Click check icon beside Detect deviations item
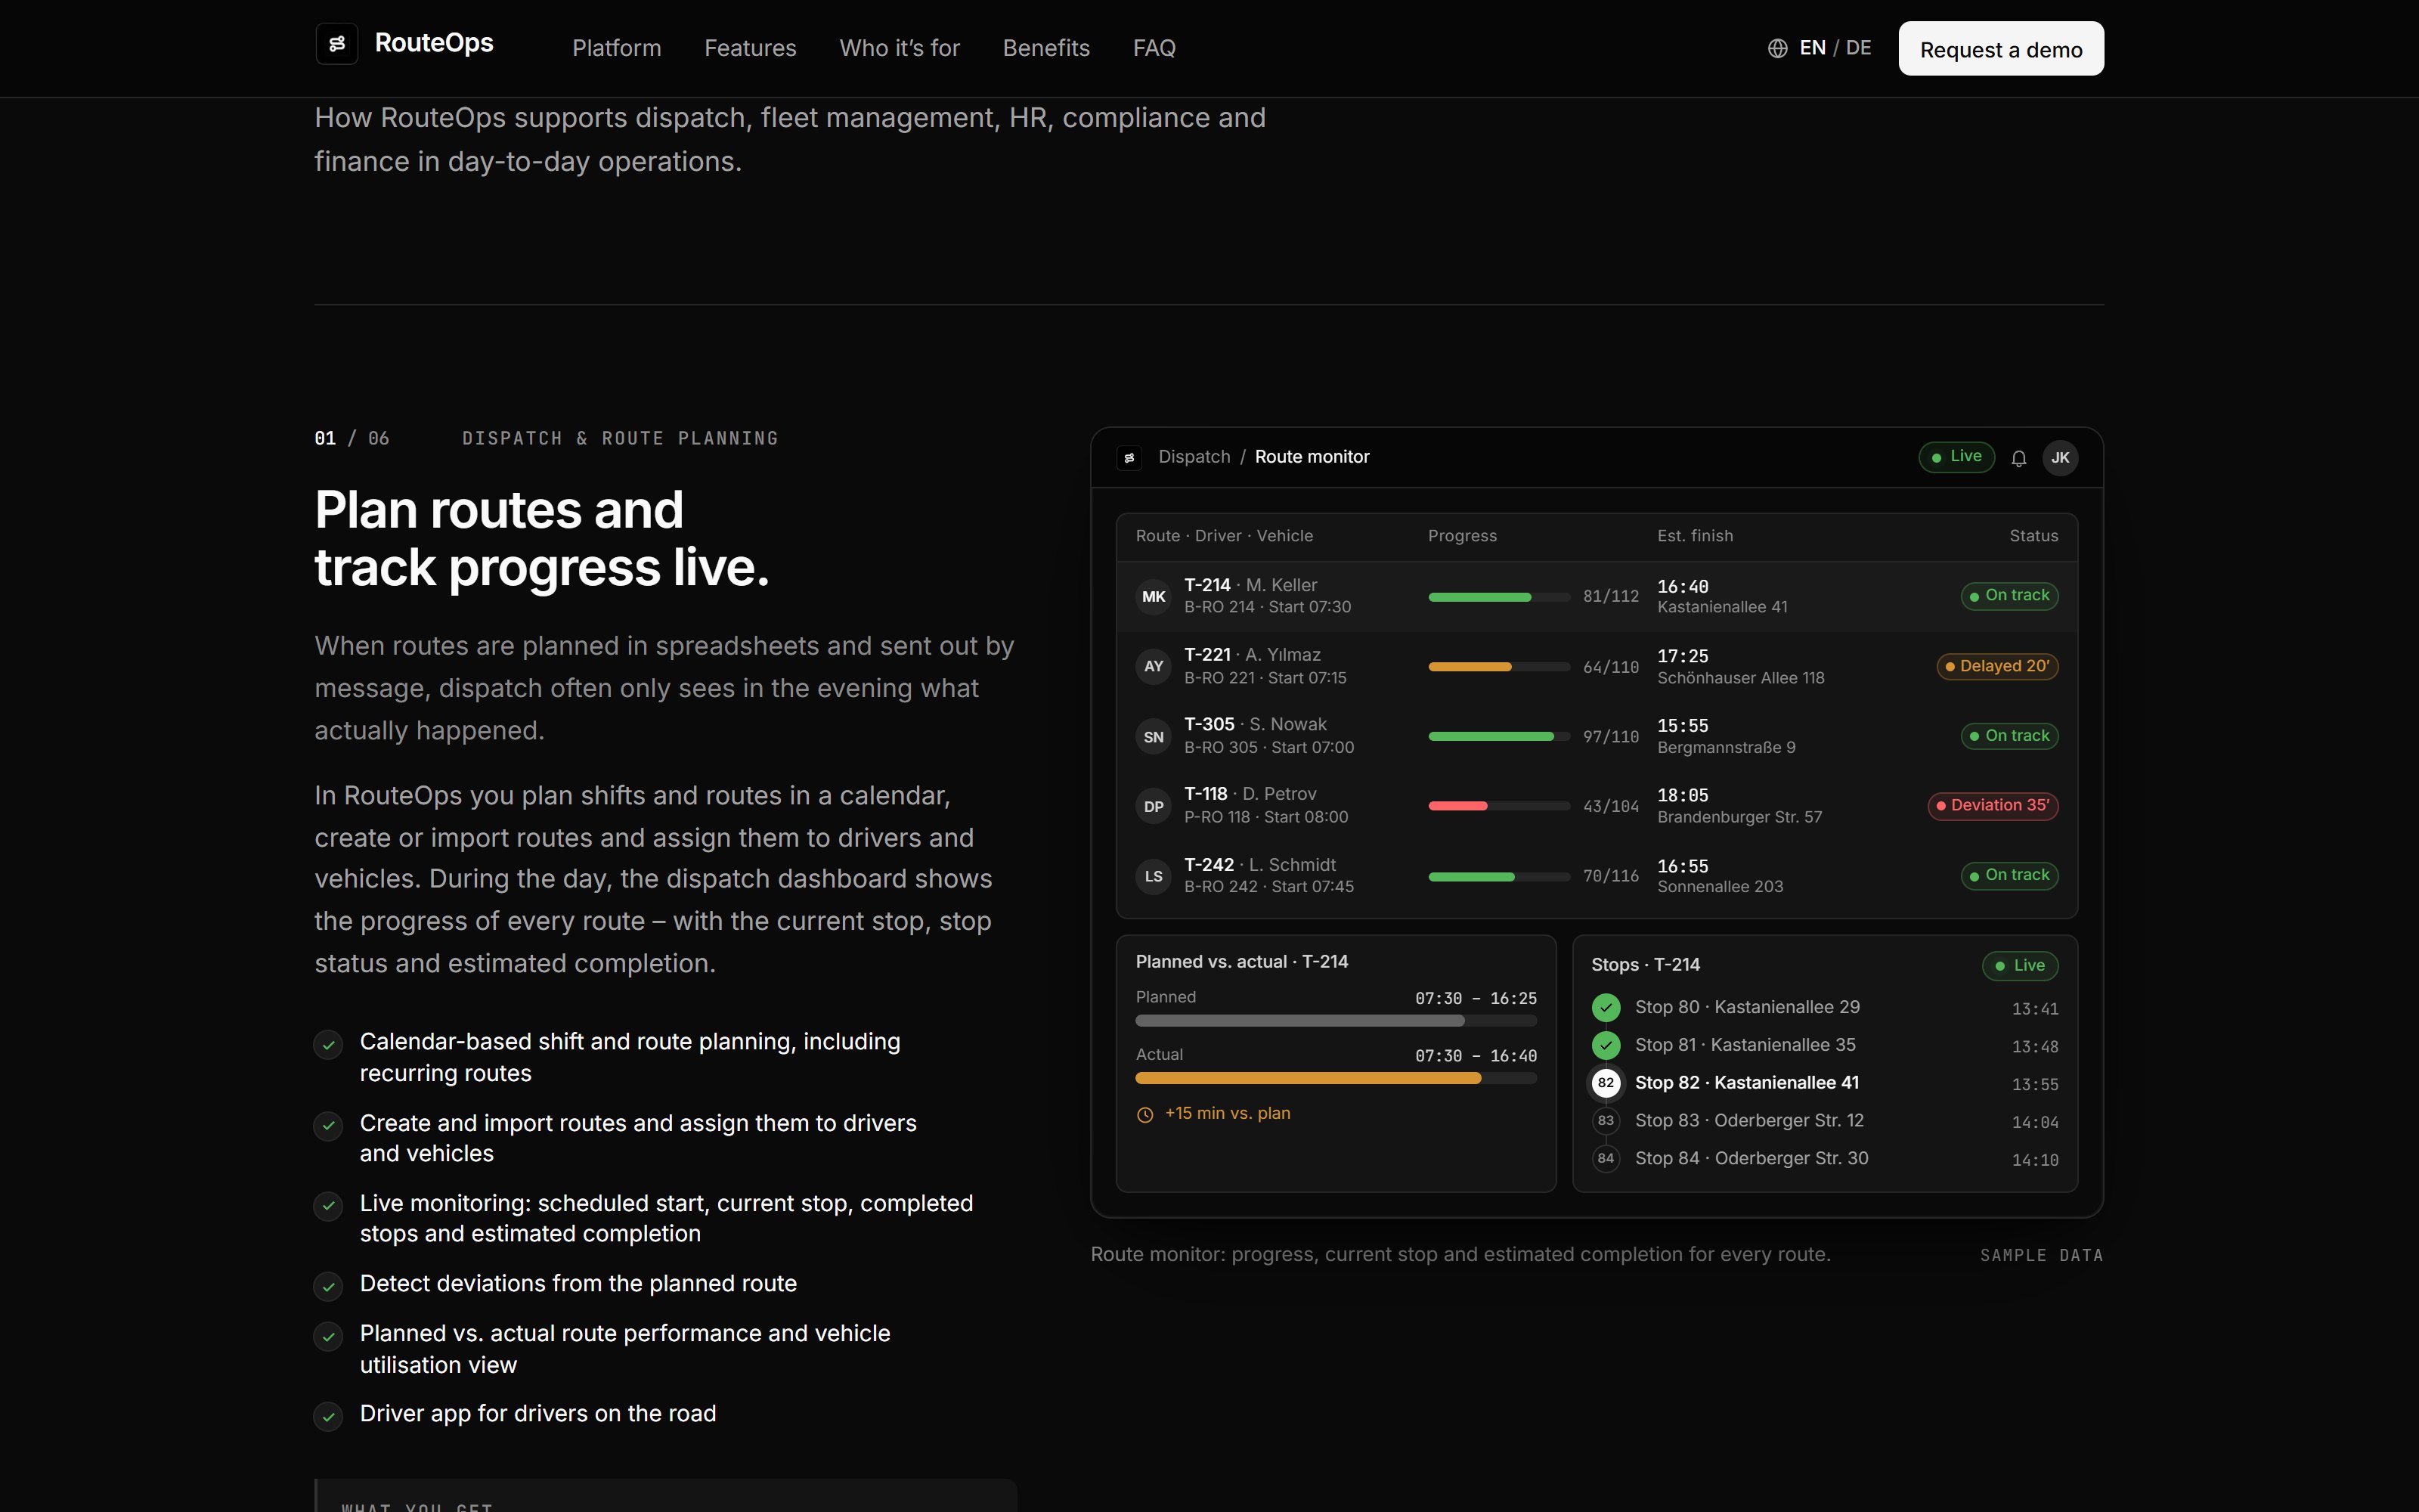Screen dimensions: 2419x1512 coord(328,1286)
